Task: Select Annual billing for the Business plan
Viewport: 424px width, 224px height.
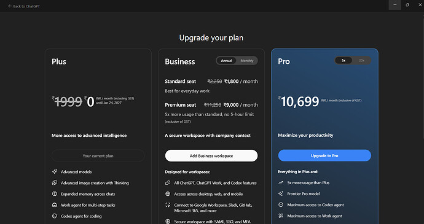Action: pos(226,61)
